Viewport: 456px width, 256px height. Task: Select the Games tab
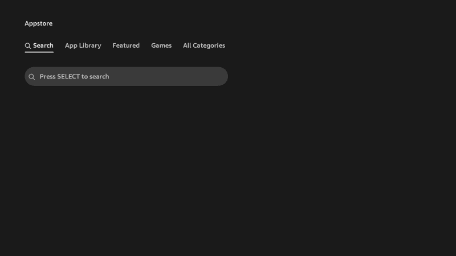[161, 46]
